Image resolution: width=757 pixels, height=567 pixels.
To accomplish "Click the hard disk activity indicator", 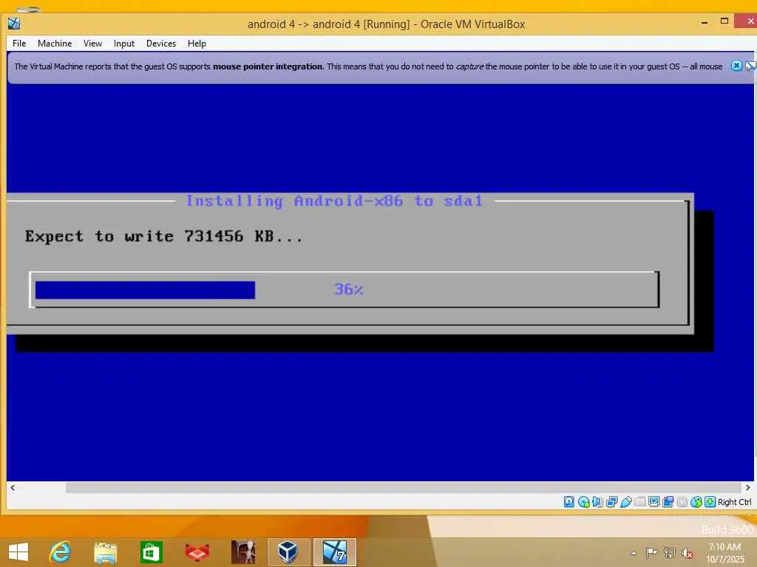I will [569, 502].
